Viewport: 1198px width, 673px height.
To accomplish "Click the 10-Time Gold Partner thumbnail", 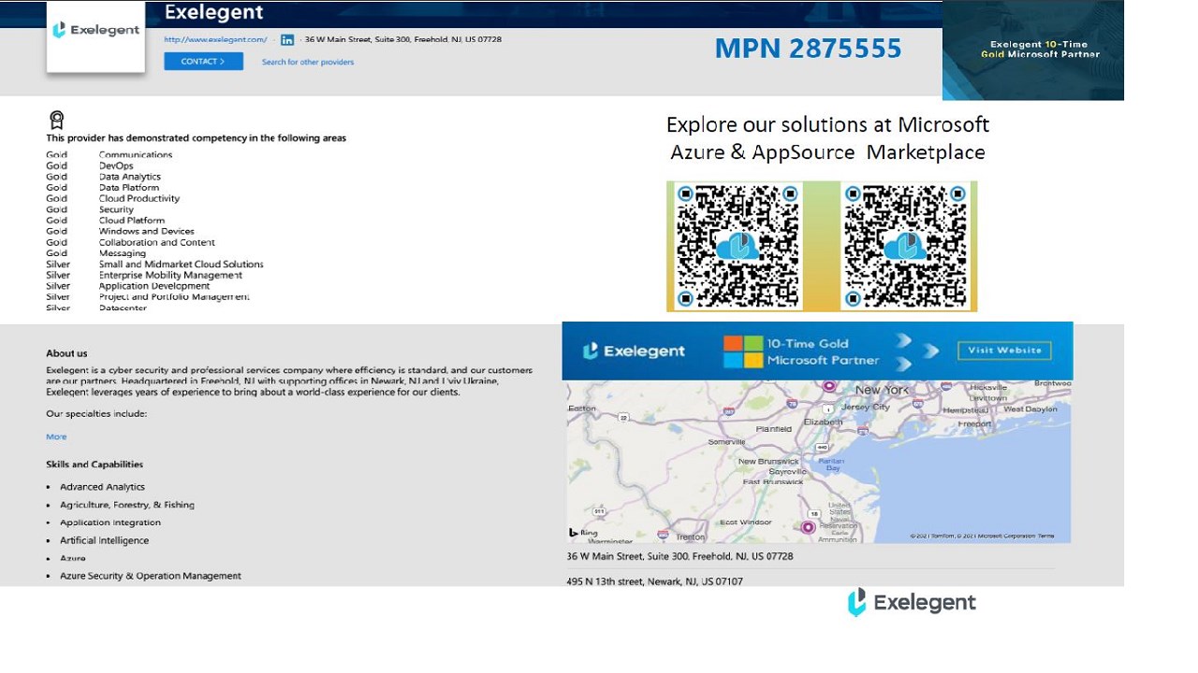I will point(1033,50).
